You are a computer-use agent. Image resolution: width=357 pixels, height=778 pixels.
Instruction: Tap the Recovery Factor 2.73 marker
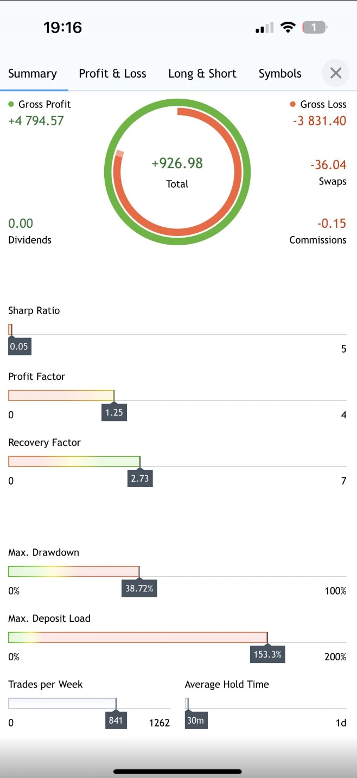[140, 479]
